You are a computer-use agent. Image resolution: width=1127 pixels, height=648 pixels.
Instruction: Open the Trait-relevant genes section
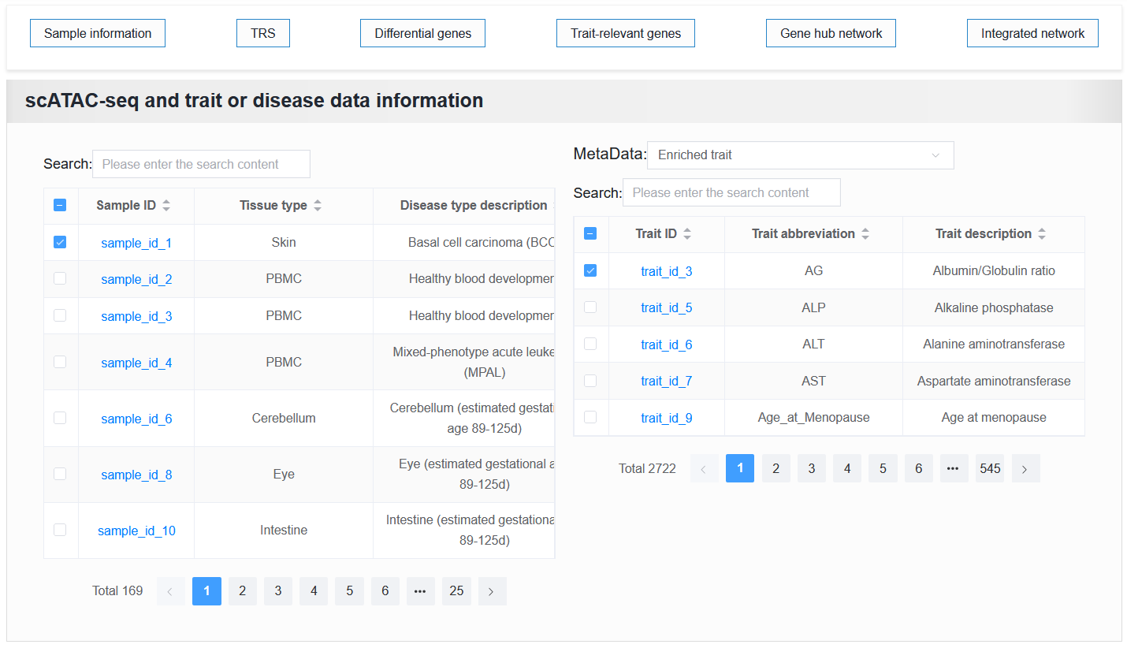[626, 33]
